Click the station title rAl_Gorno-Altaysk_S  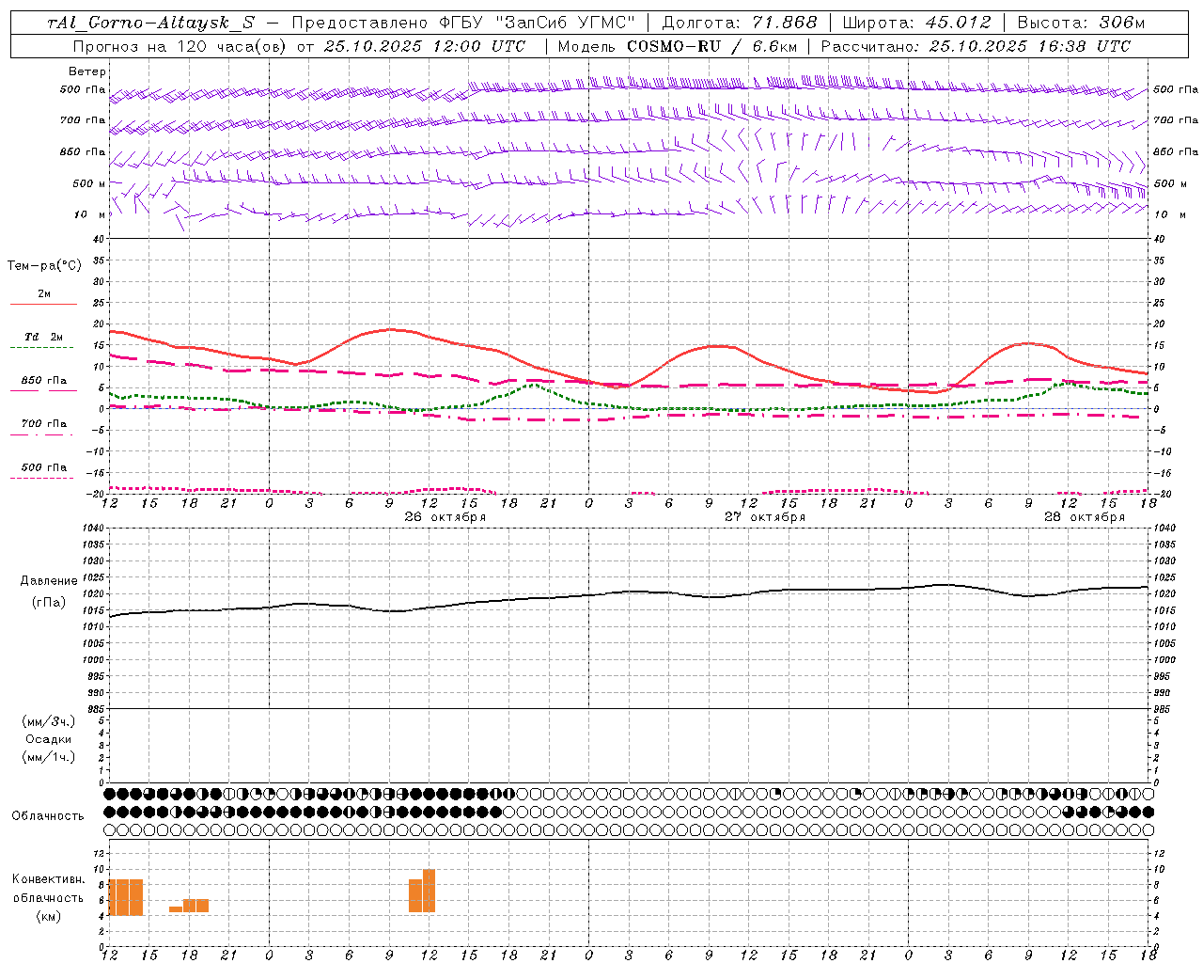[150, 23]
